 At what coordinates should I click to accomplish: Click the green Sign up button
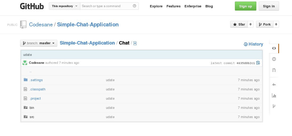245,6
